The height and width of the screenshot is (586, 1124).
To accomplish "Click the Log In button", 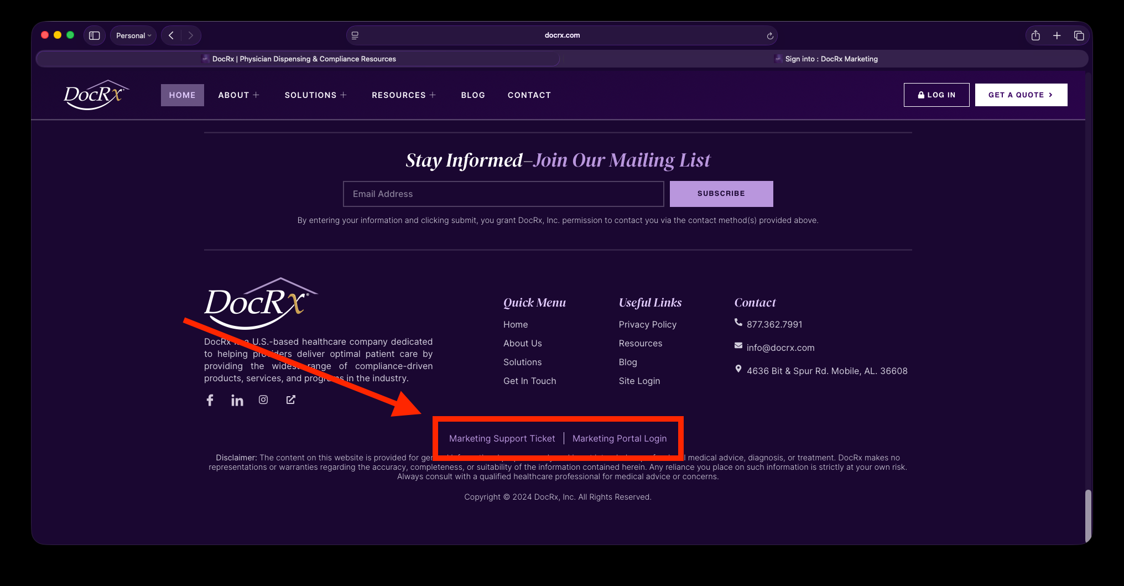I will pyautogui.click(x=936, y=95).
